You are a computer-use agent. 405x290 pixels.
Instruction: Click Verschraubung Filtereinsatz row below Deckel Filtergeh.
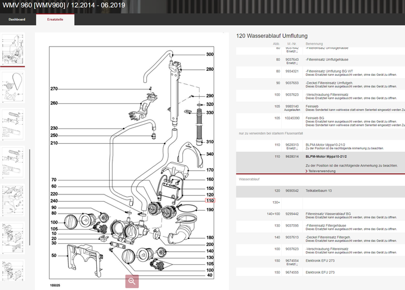point(321,251)
